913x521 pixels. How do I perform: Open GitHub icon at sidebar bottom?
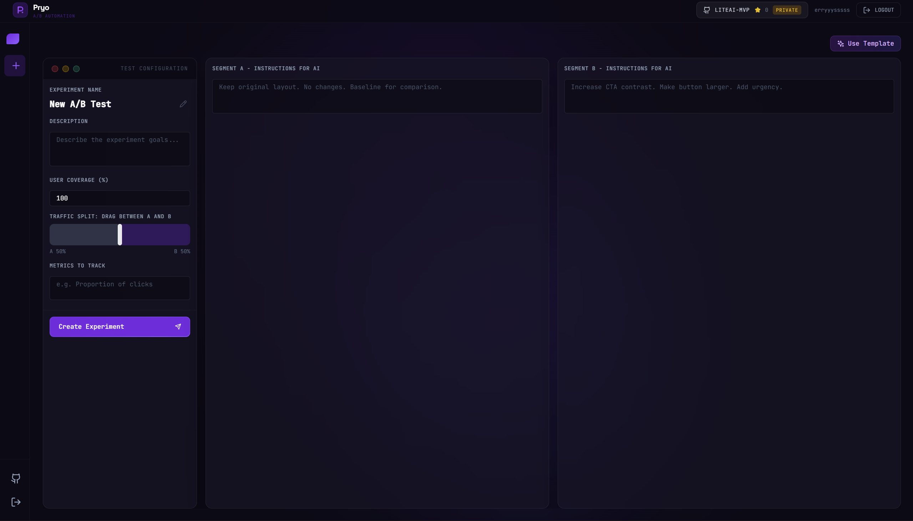[x=16, y=479]
